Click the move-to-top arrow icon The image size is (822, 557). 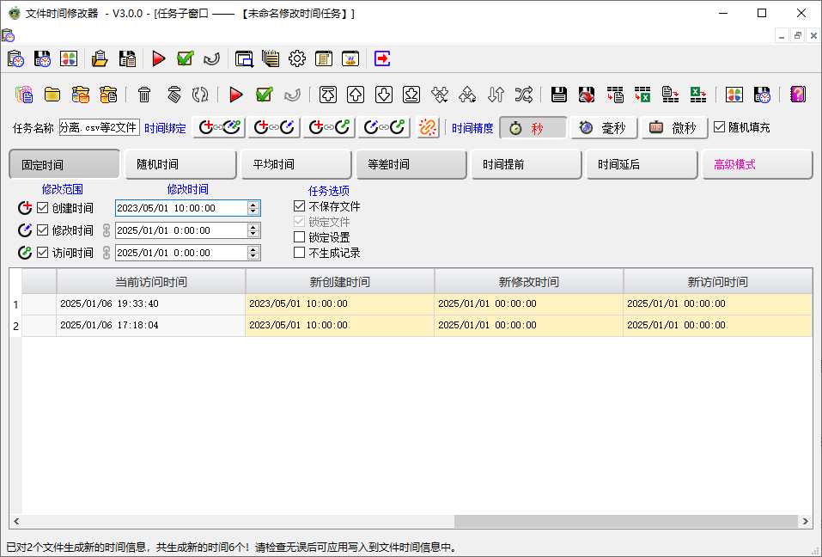pyautogui.click(x=327, y=95)
